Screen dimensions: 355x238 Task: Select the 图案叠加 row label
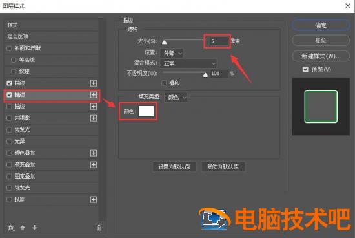tap(25, 177)
